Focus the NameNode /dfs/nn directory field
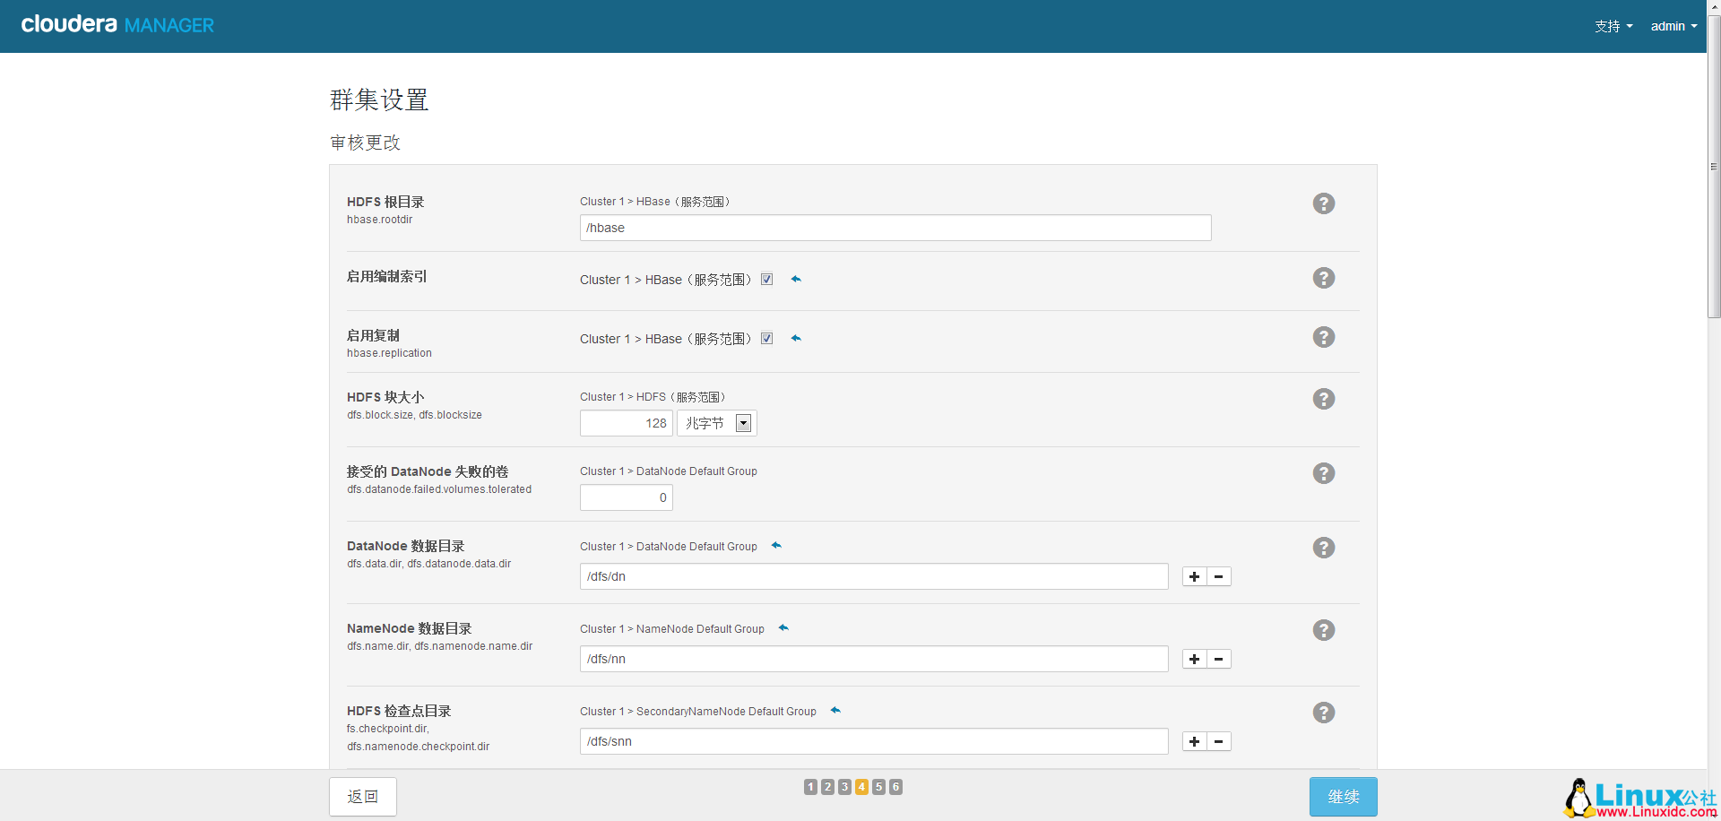Screen dimensions: 1721x821 tap(873, 659)
